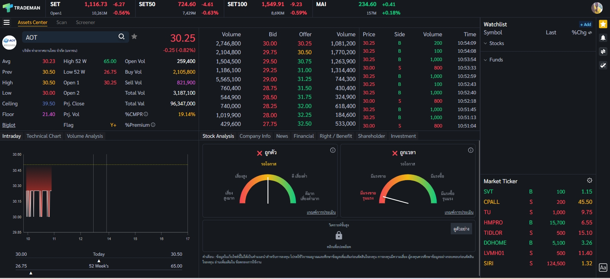Open the hamburger menu beside Assets Center
This screenshot has height=279, width=610.
6,23
